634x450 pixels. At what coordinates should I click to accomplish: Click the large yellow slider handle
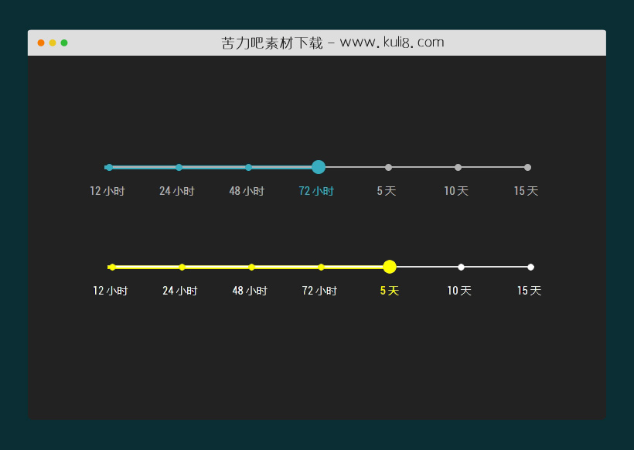point(390,267)
